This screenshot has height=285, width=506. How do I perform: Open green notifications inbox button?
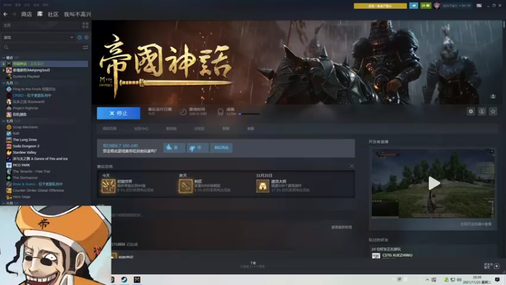[426, 6]
